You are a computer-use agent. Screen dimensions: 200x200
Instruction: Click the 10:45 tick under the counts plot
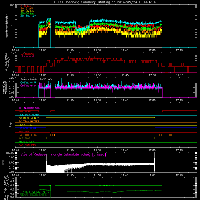click(15, 50)
